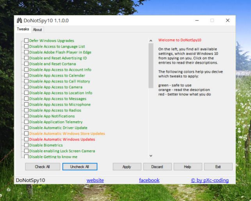Check Disable Automatic Driver Update box
Viewport: 251px width, 201px height.
[26, 128]
